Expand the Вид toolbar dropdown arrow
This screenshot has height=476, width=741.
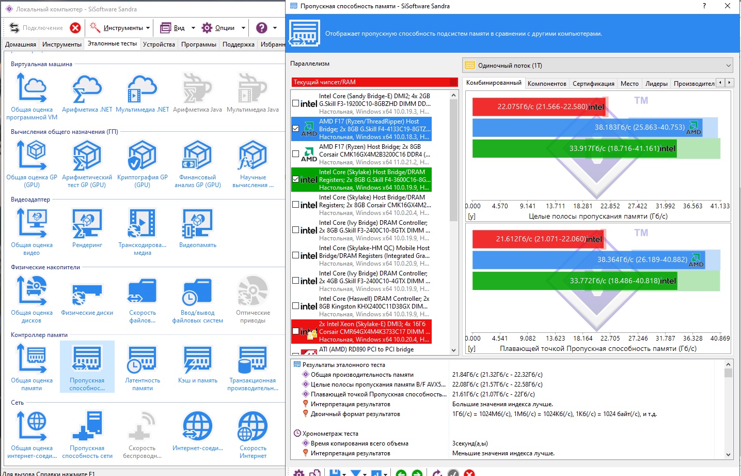[193, 28]
